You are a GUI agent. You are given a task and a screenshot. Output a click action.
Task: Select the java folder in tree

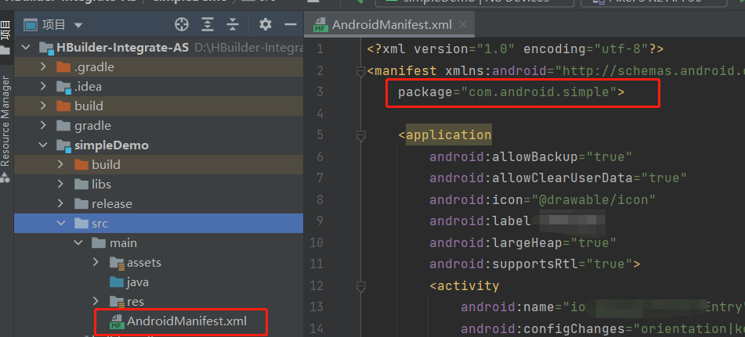137,282
